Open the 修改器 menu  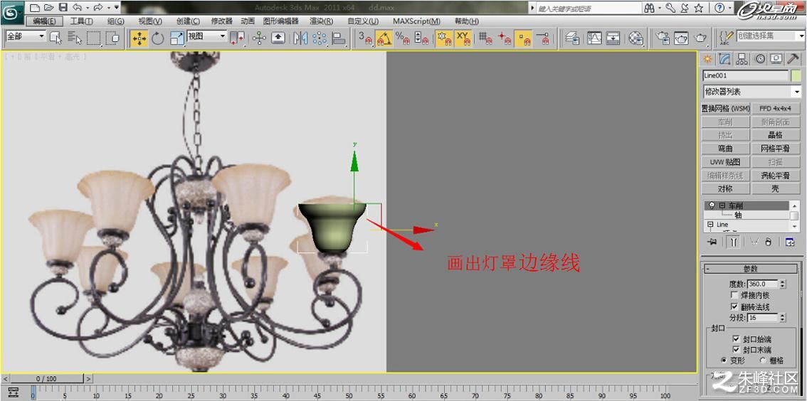222,21
